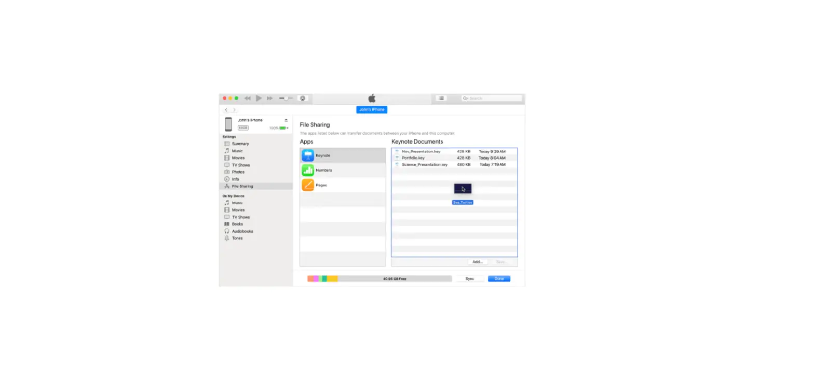Select the Numbers app icon
Screen dimensions: 814x366
point(308,170)
